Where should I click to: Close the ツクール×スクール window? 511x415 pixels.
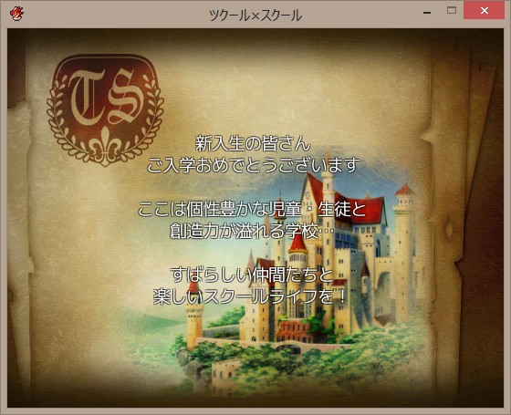pos(484,10)
